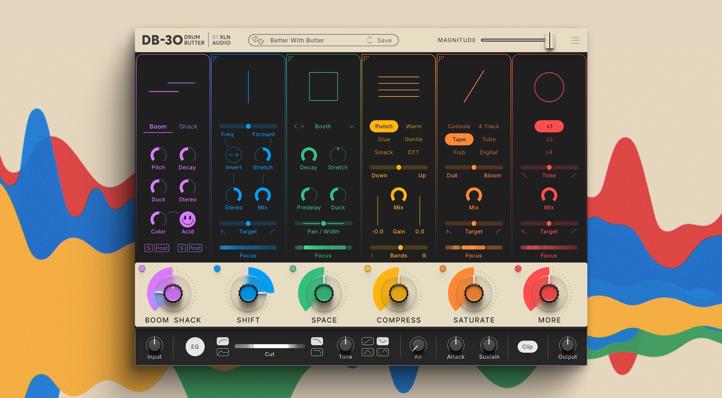
Task: Toggle the EQ button on
Action: 195,347
